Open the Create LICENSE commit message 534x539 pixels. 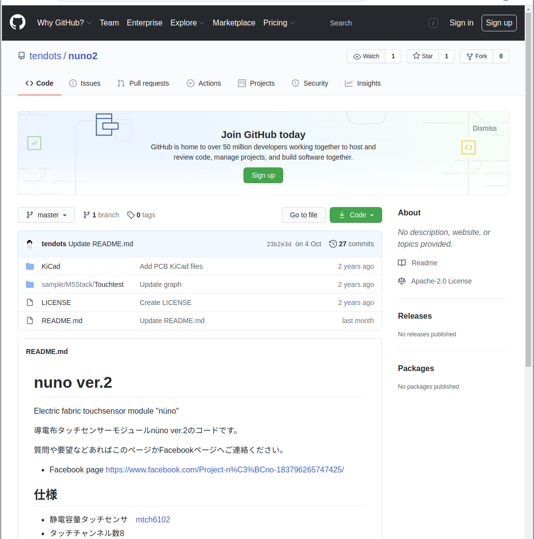click(166, 303)
